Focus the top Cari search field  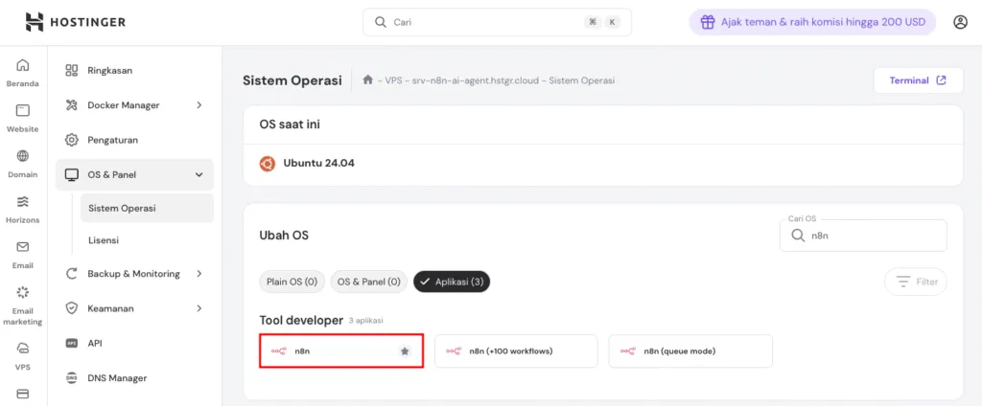(x=498, y=22)
